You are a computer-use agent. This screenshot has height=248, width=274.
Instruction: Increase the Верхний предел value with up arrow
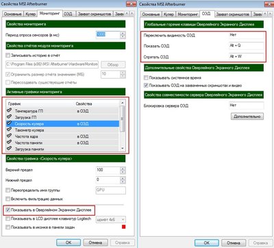tap(123, 169)
